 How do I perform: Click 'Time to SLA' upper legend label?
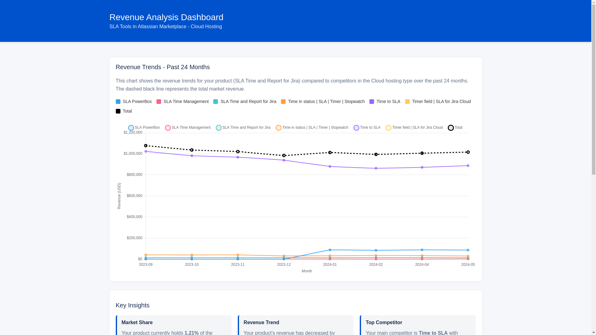pos(388,102)
